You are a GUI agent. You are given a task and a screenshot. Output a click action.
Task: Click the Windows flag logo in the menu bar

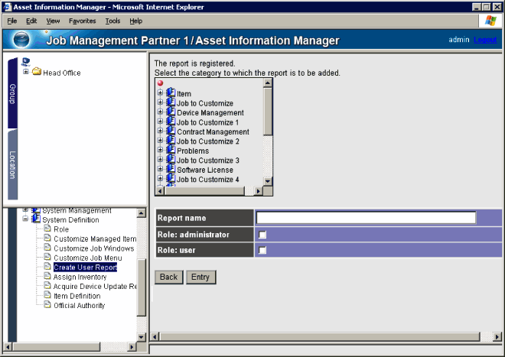[x=490, y=21]
